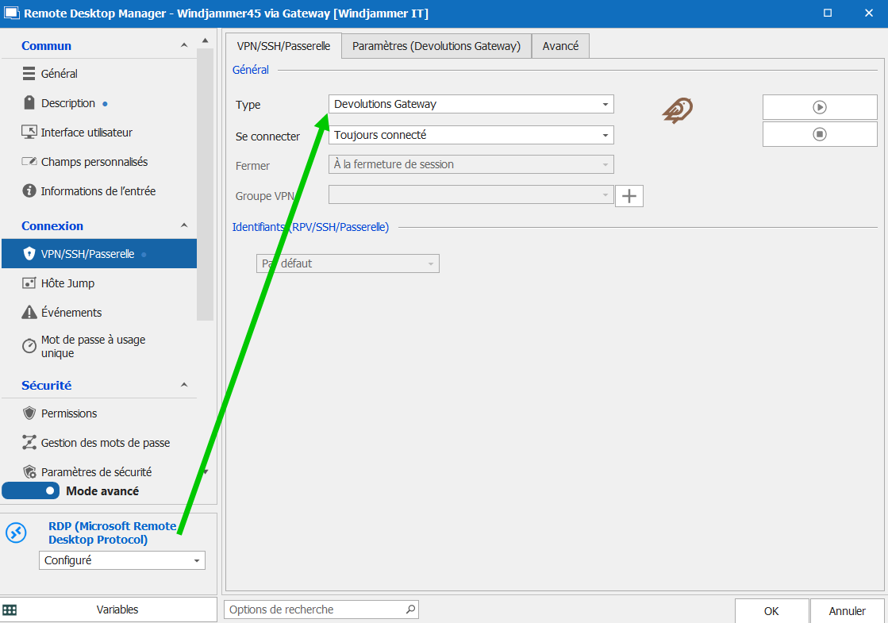Click the Général sidebar icon
The image size is (888, 623).
[x=29, y=74]
